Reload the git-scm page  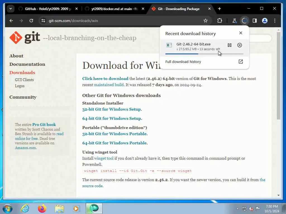click(31, 21)
